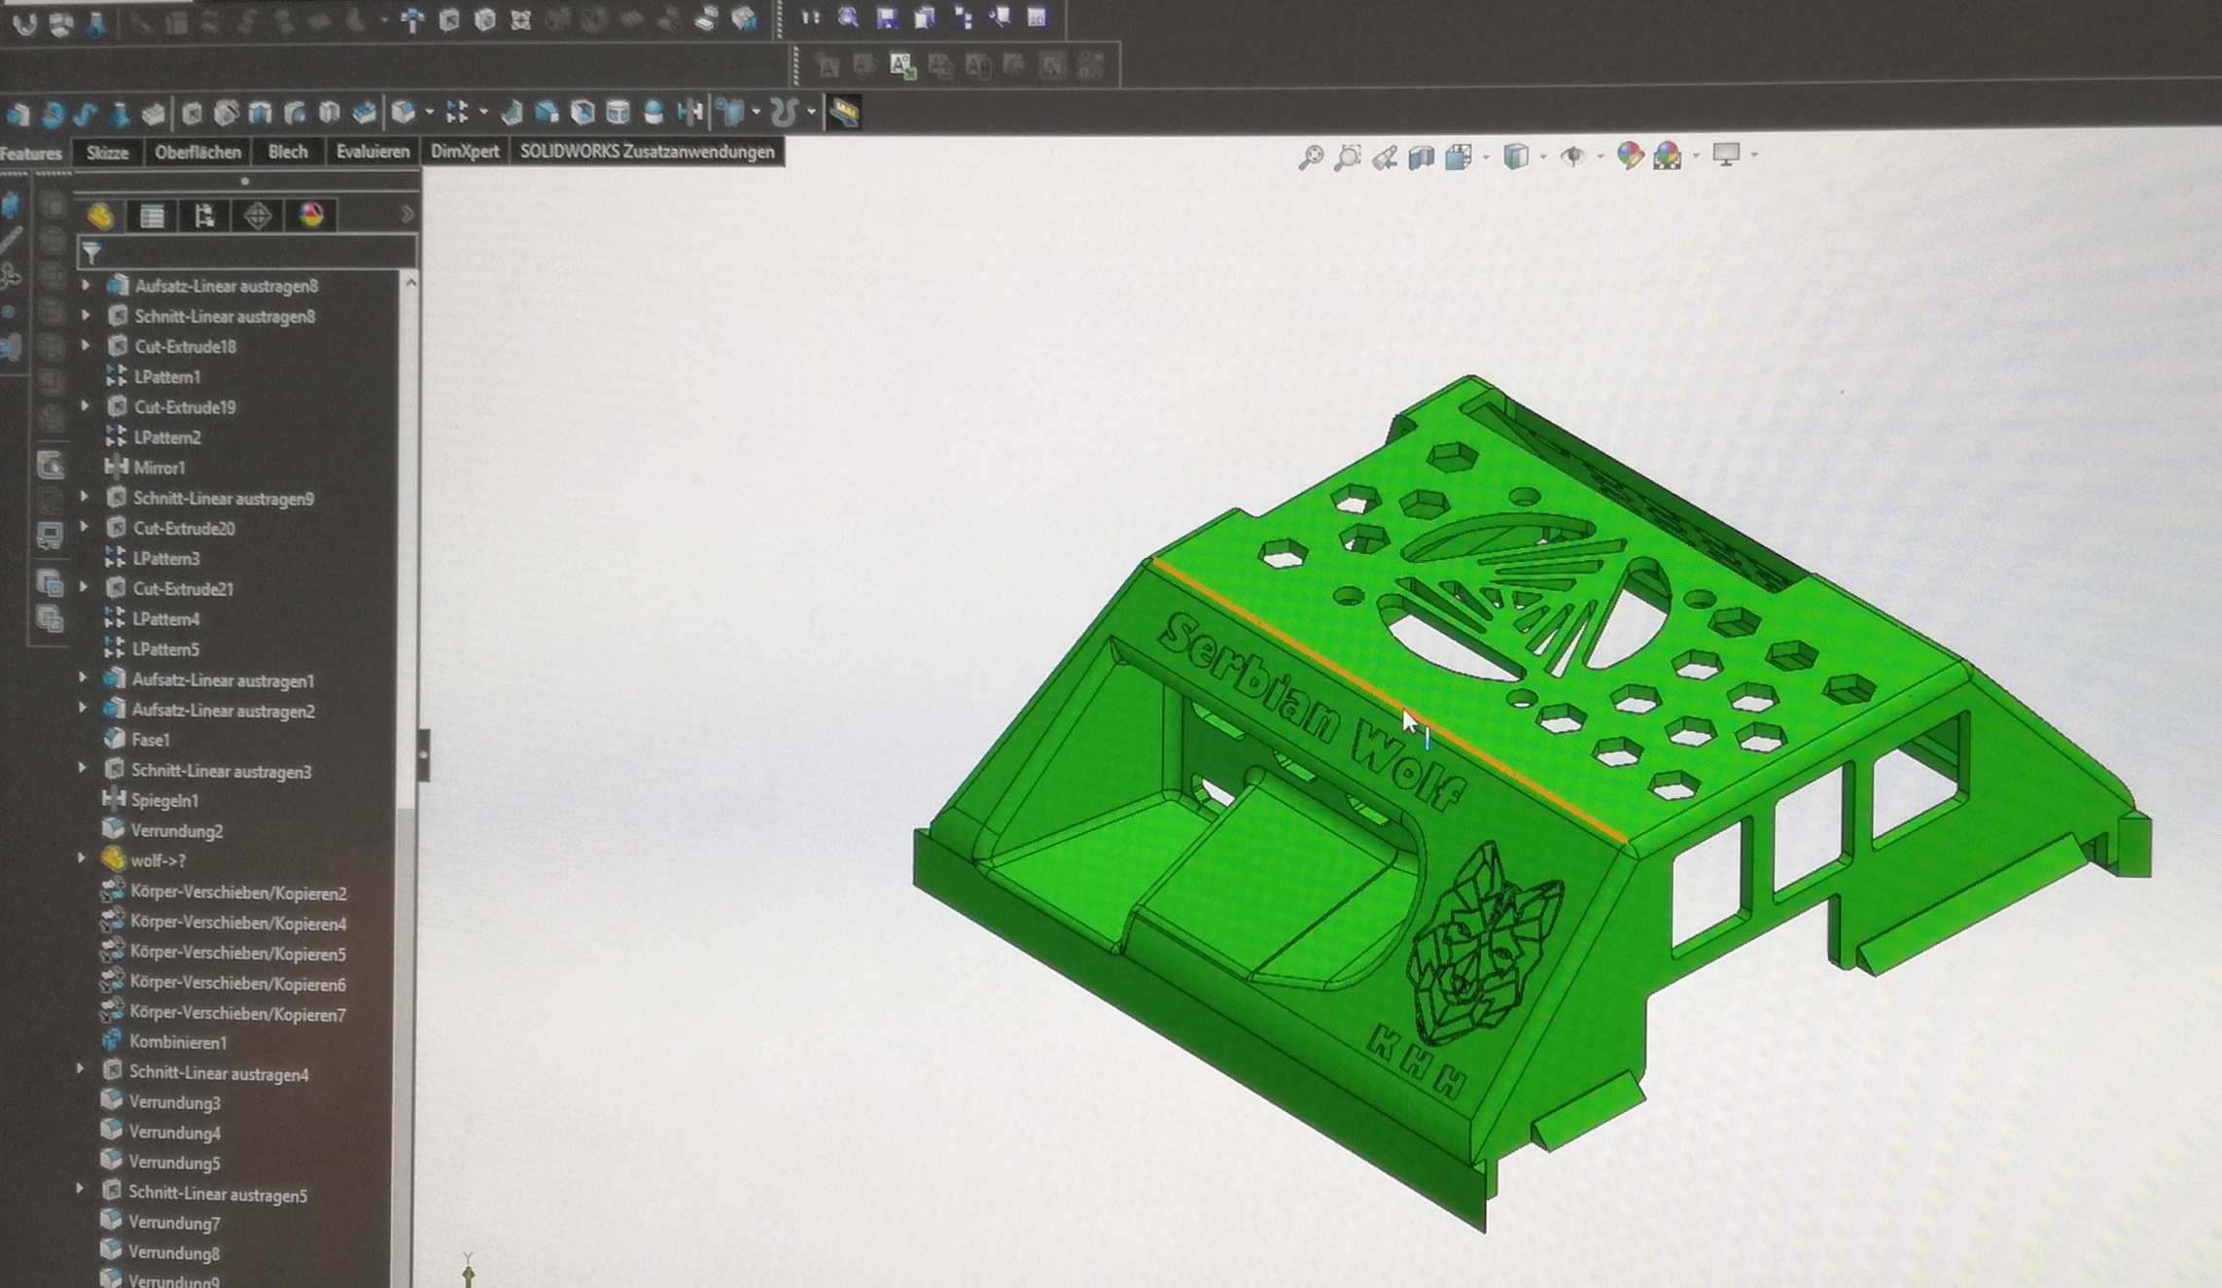Expand the Schnitt-Linear austragen4 feature
Screen dimensions: 2222x1288
coord(81,1069)
